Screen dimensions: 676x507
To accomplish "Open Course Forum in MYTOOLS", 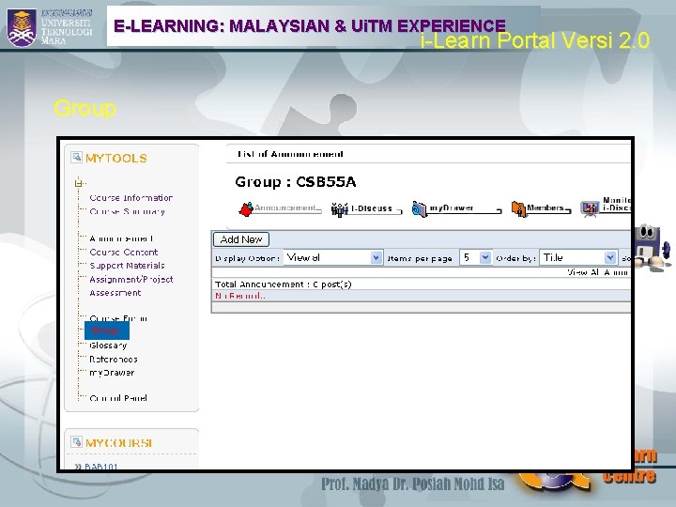I will (118, 318).
